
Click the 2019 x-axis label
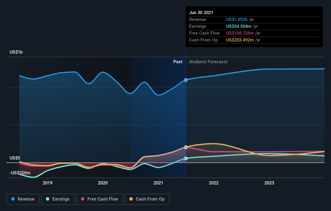(x=48, y=183)
